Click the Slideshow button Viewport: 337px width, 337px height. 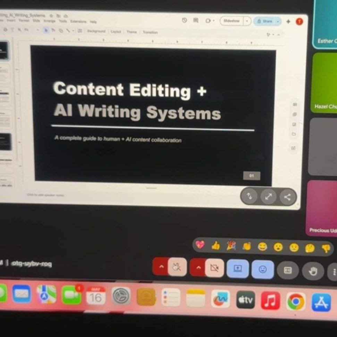click(231, 21)
